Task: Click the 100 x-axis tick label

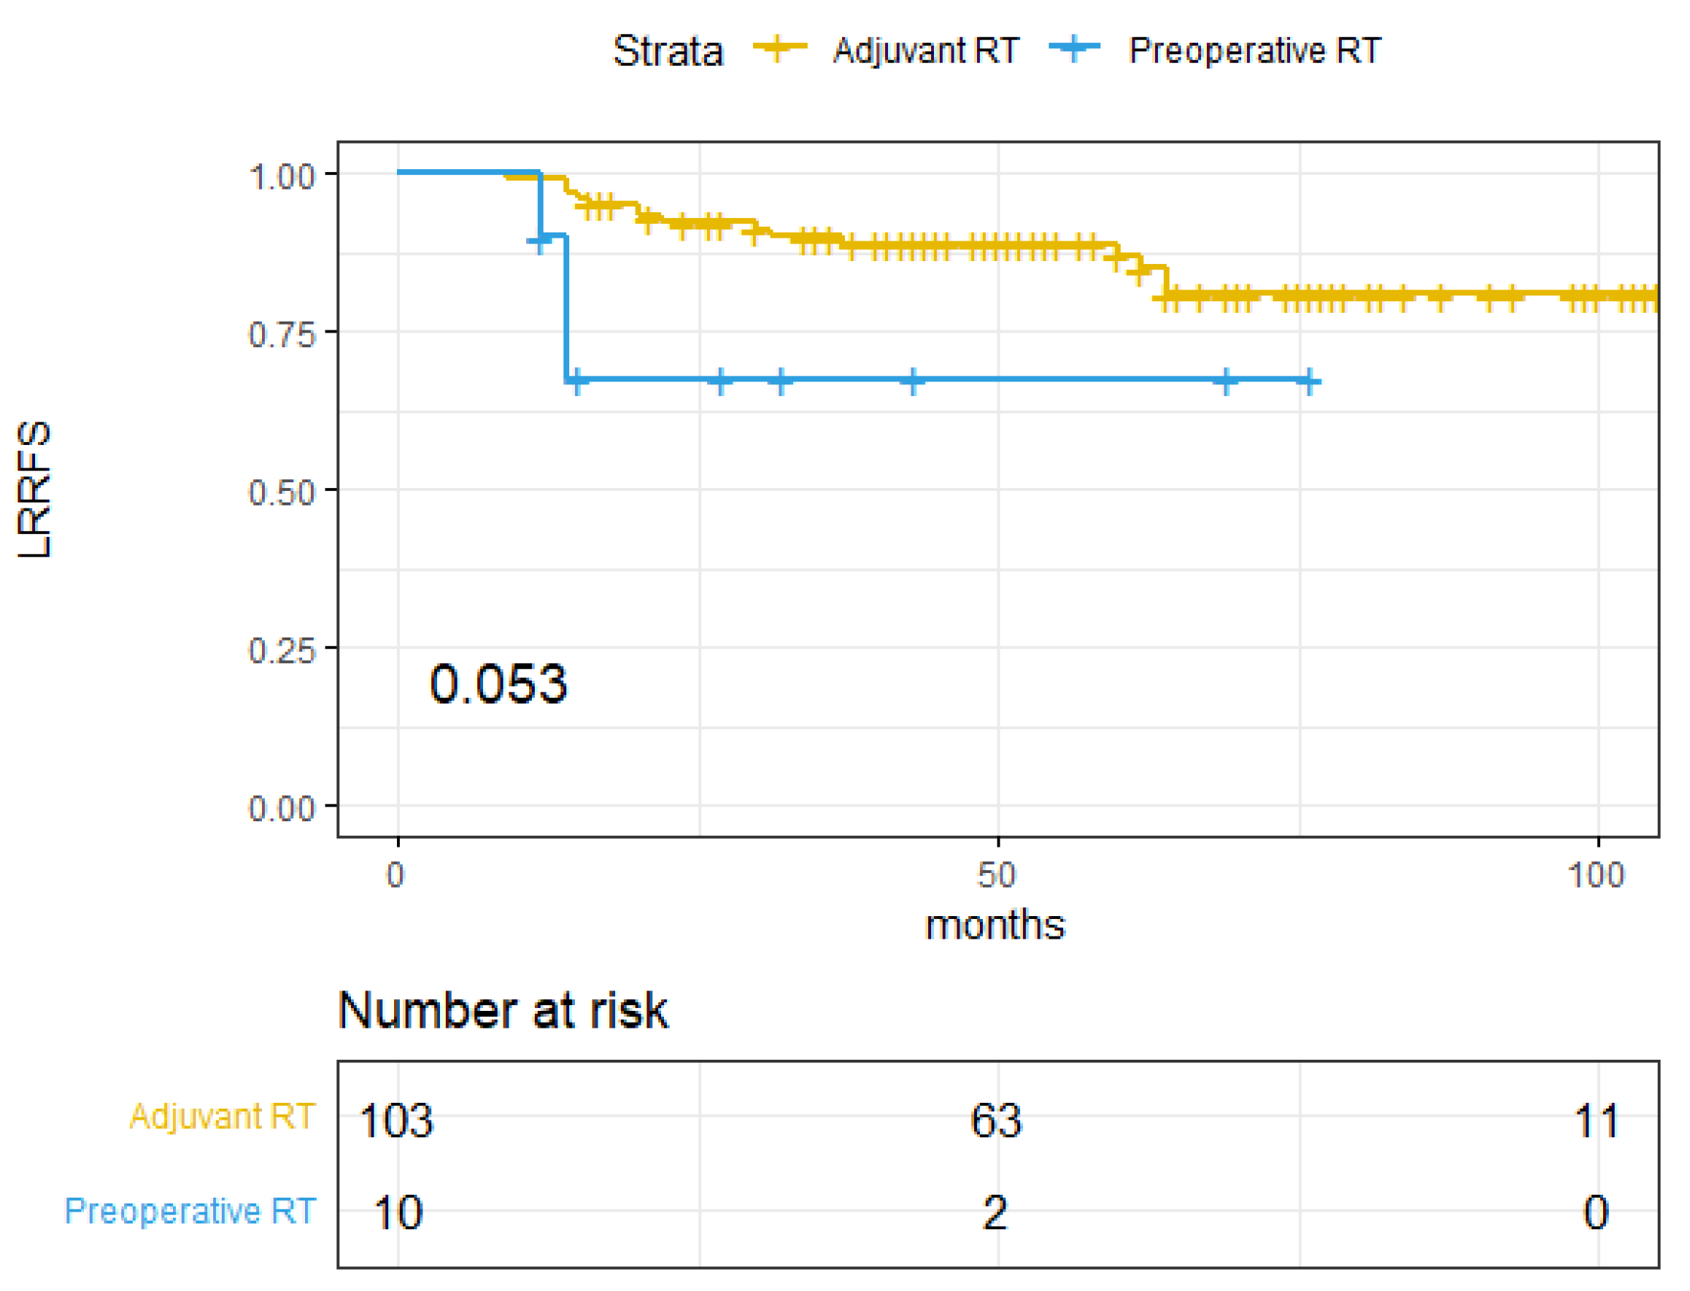Action: [1596, 875]
